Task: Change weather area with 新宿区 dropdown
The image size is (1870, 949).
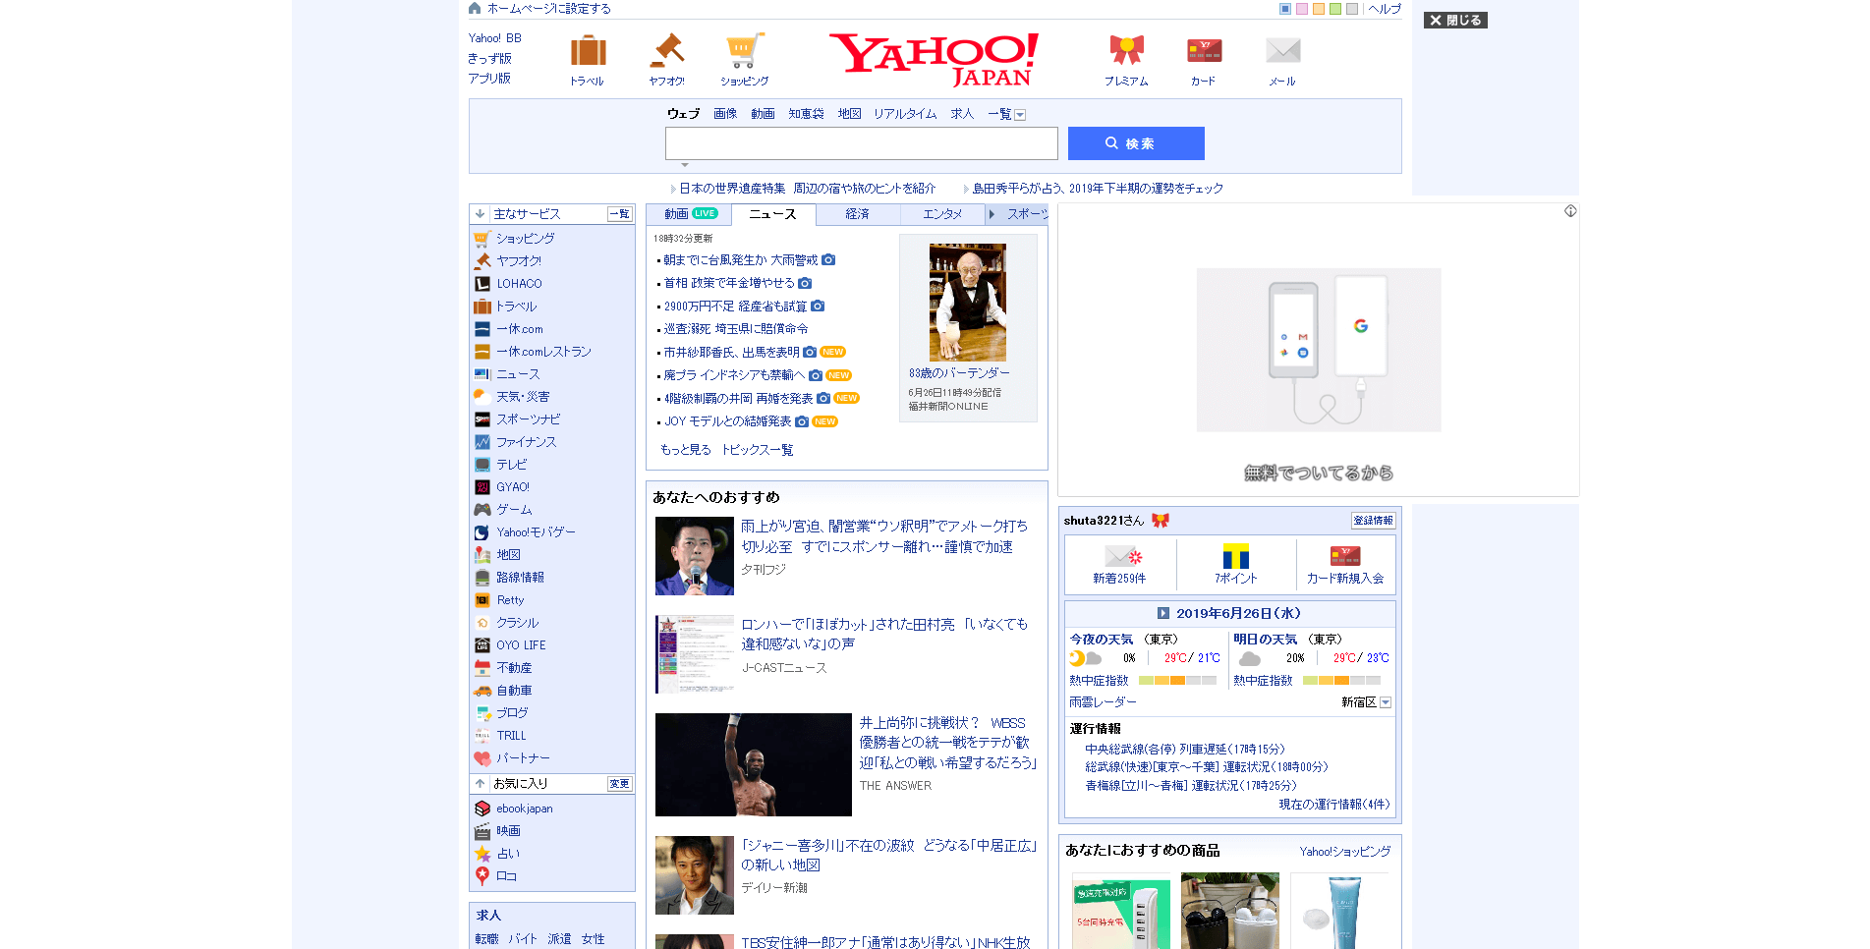Action: [1386, 702]
